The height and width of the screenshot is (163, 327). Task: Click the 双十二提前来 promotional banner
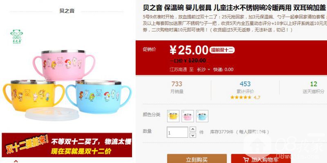pos(67,145)
